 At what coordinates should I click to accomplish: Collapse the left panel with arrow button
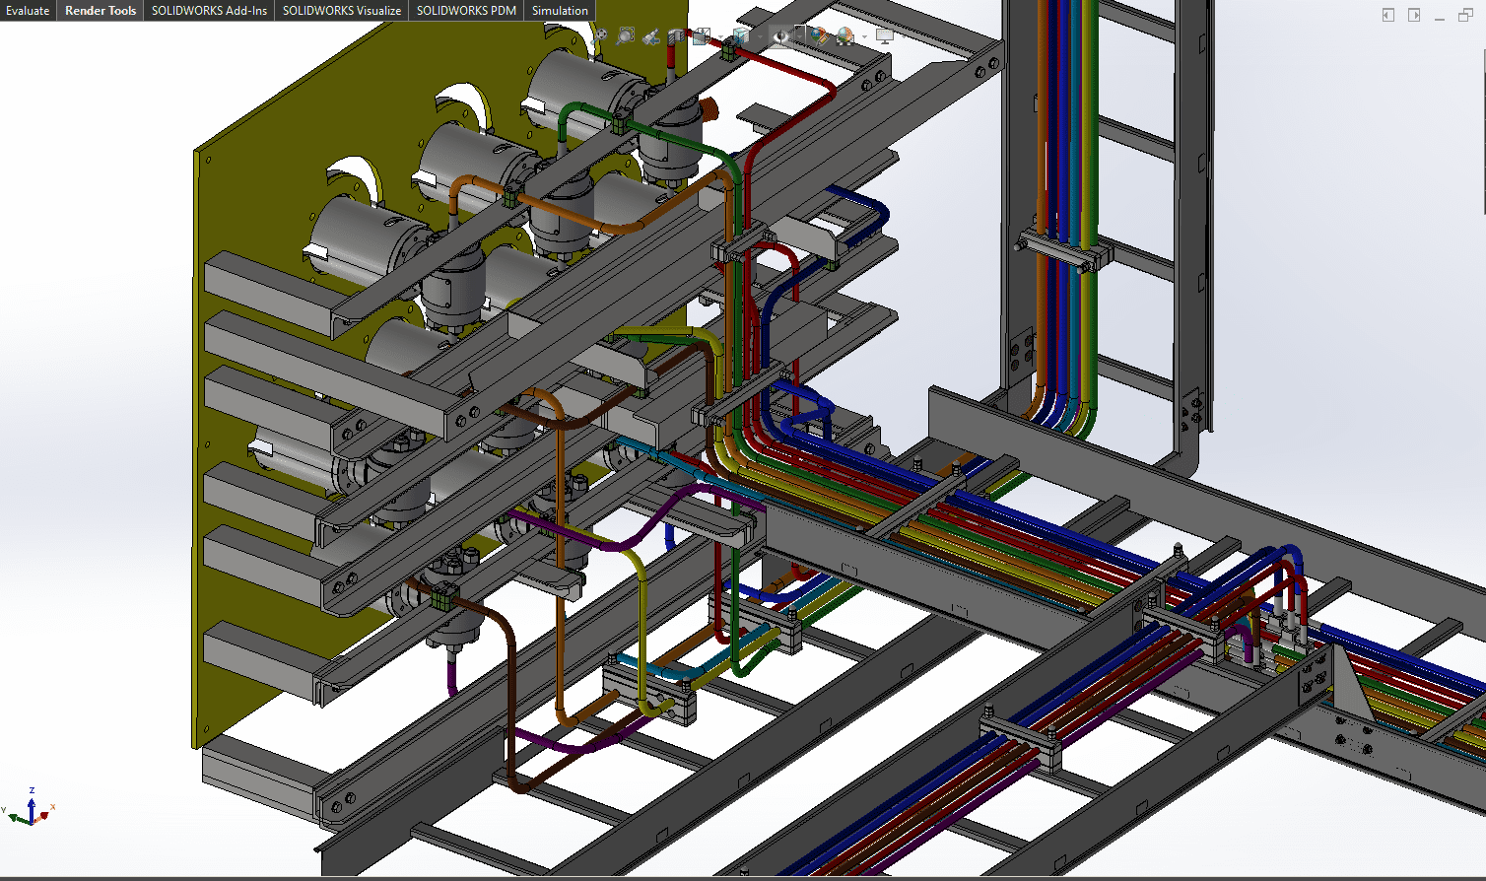coord(1388,15)
